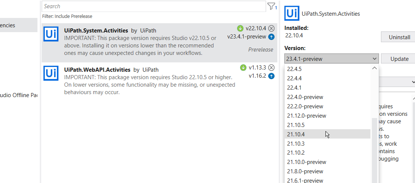Select version 21.10.4 from the list
Image resolution: width=415 pixels, height=183 pixels.
[x=327, y=134]
